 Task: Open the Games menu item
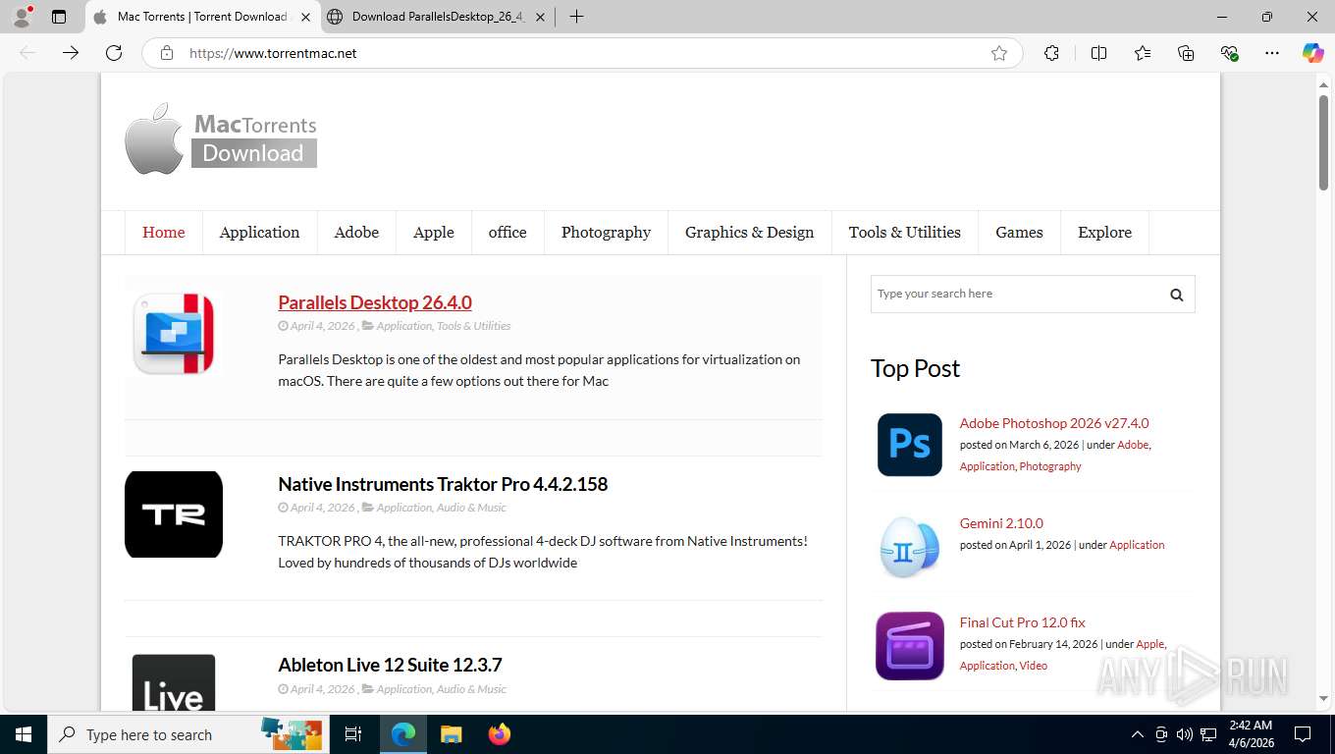click(1019, 233)
